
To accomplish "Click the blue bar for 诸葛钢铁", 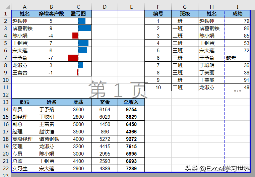I will tap(85, 28).
